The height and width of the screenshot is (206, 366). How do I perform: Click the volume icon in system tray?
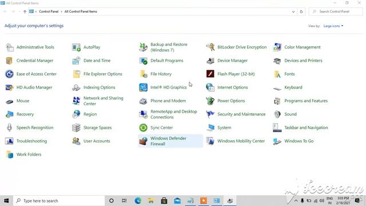coord(321,201)
